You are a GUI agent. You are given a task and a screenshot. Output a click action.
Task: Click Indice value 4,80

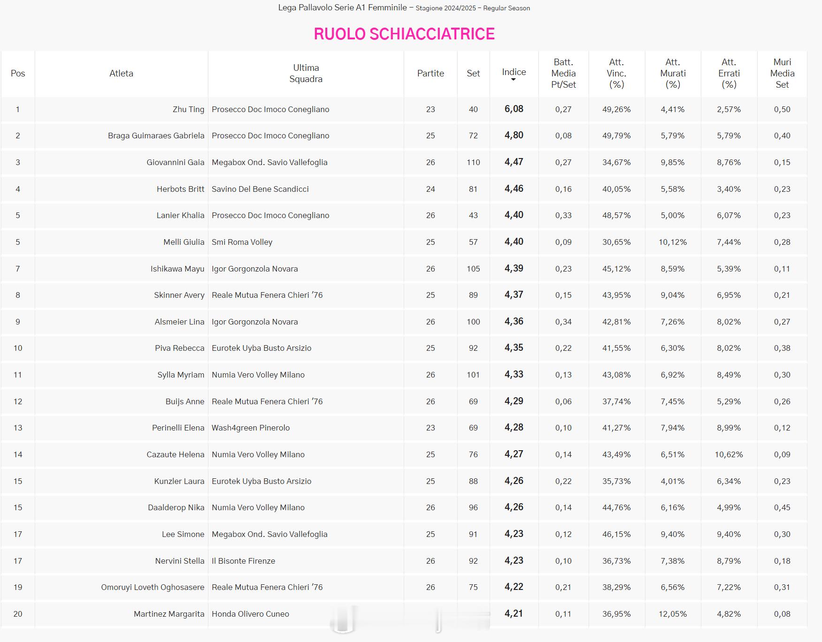(514, 135)
